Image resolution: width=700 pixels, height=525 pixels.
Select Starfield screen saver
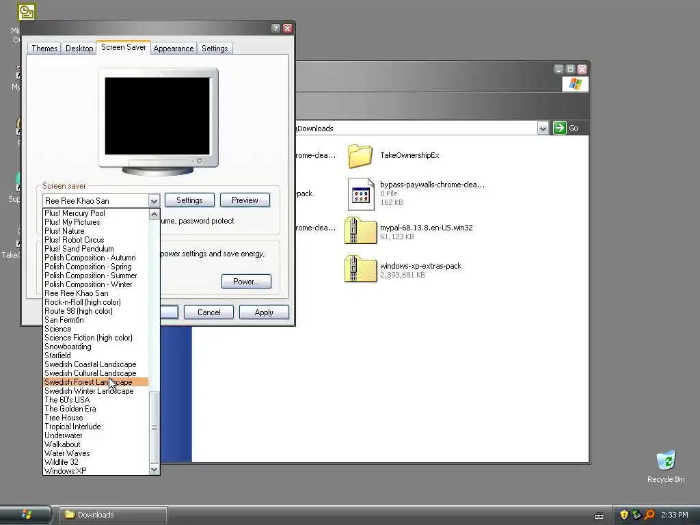pyautogui.click(x=96, y=355)
